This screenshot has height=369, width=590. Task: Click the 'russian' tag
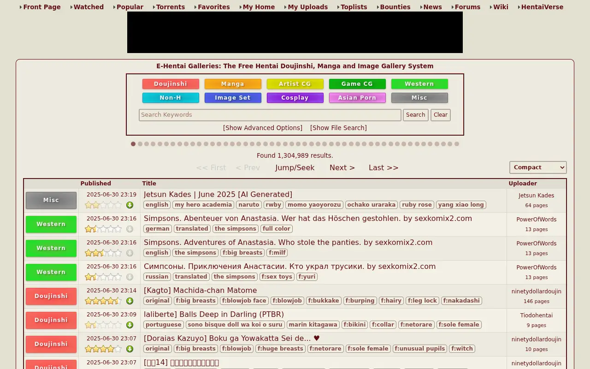[157, 277]
